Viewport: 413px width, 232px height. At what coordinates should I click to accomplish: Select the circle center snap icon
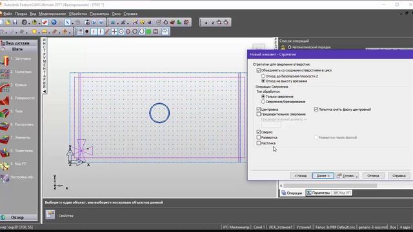pyautogui.click(x=121, y=32)
